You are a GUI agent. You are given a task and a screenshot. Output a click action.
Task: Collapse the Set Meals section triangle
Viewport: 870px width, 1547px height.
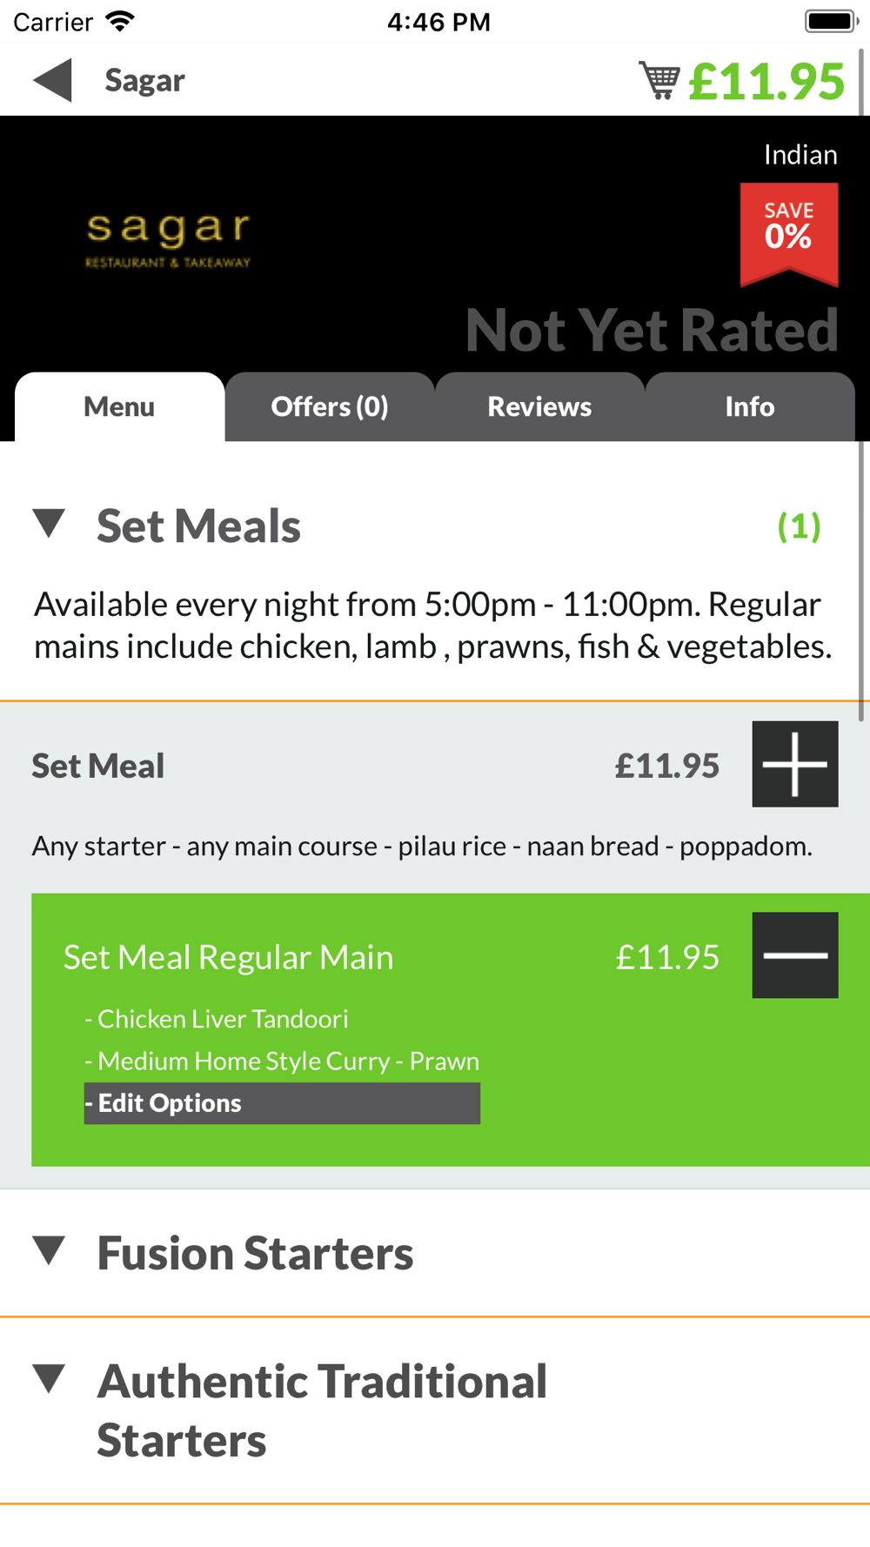(x=50, y=524)
